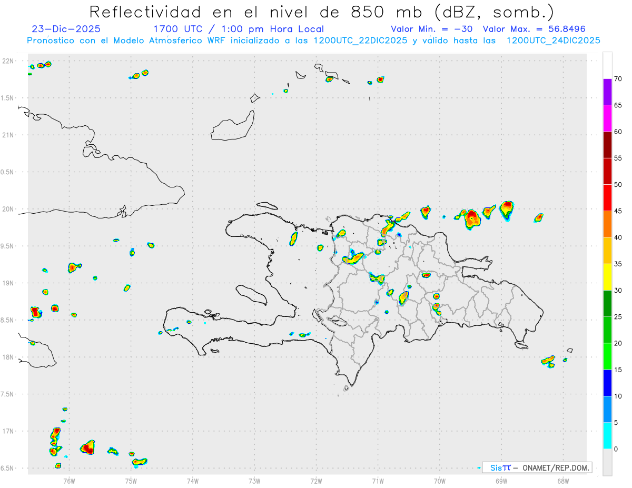Click the '73W' longitude label
632x488 pixels.
pyautogui.click(x=254, y=481)
